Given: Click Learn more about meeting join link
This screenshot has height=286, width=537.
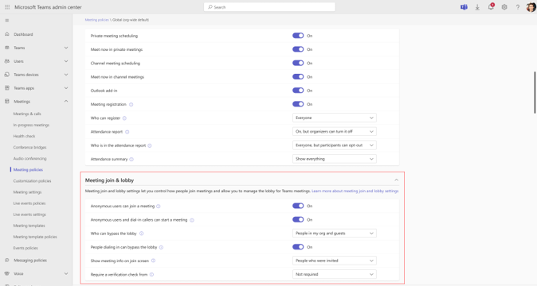Looking at the screenshot, I should (x=355, y=191).
